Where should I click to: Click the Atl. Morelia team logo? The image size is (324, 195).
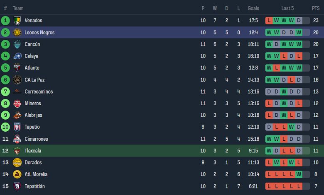[17, 174]
